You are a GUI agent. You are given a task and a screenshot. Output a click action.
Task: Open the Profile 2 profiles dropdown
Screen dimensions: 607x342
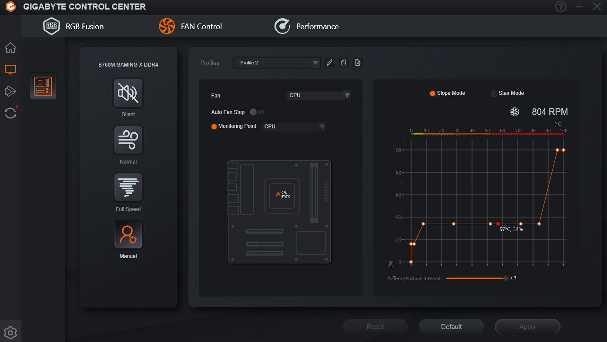(277, 63)
